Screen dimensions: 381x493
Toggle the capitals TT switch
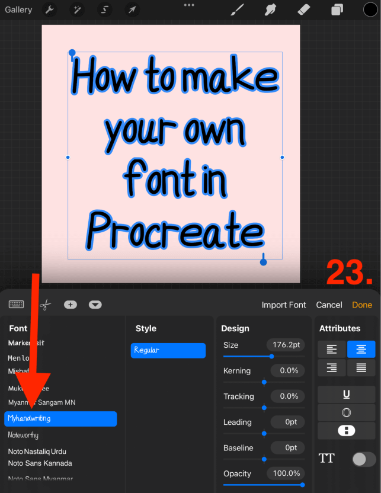[x=364, y=459]
